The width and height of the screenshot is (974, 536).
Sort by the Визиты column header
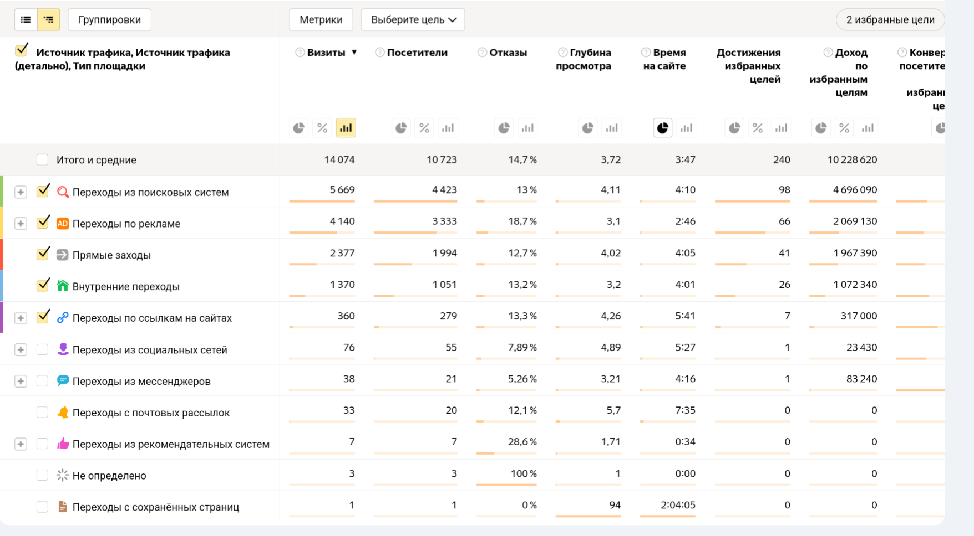pyautogui.click(x=326, y=53)
